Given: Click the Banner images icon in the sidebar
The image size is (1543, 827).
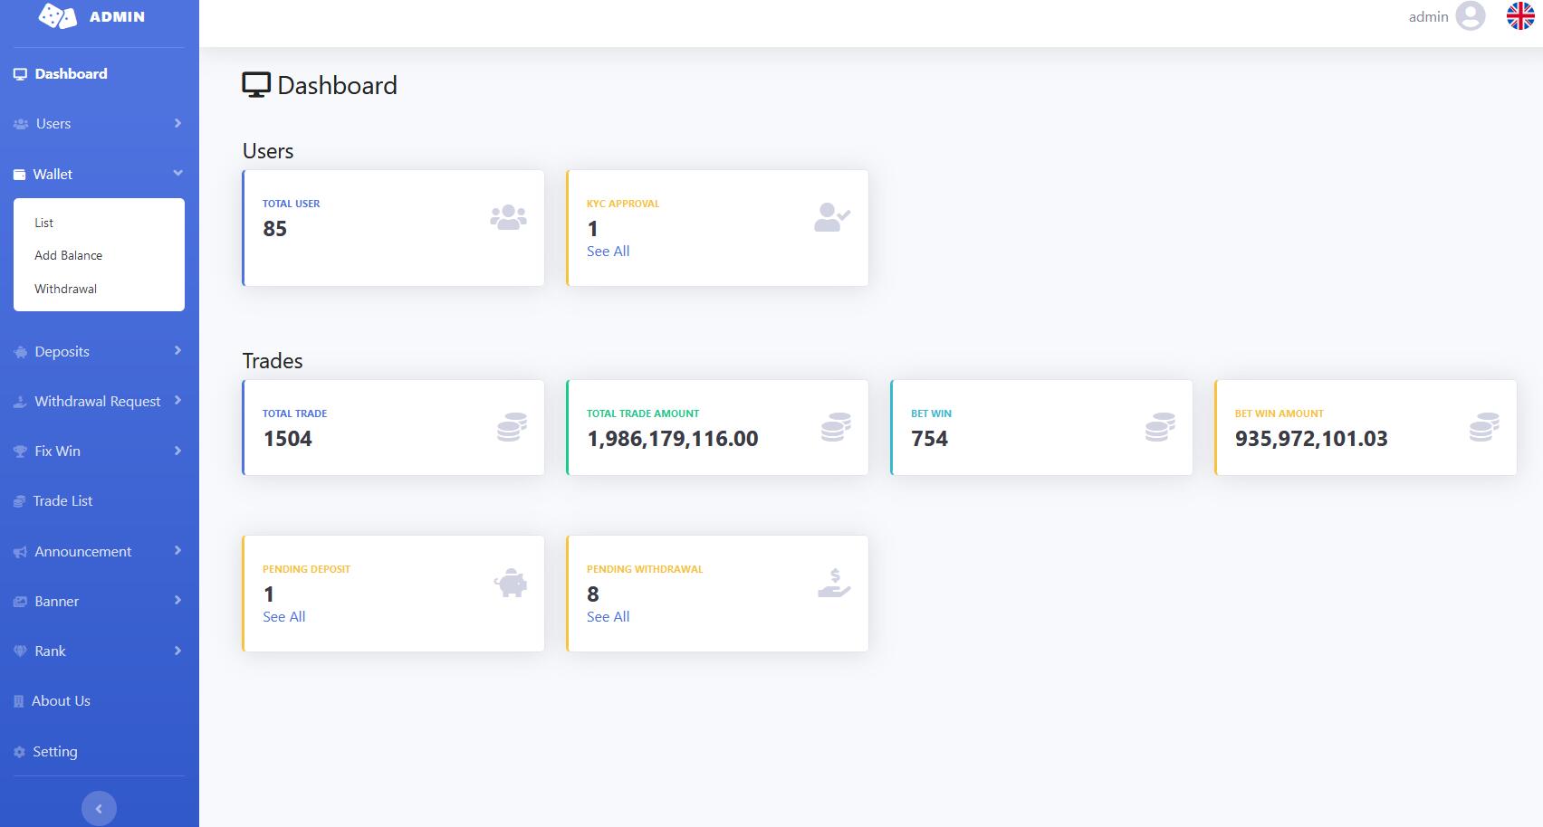Looking at the screenshot, I should (x=20, y=602).
